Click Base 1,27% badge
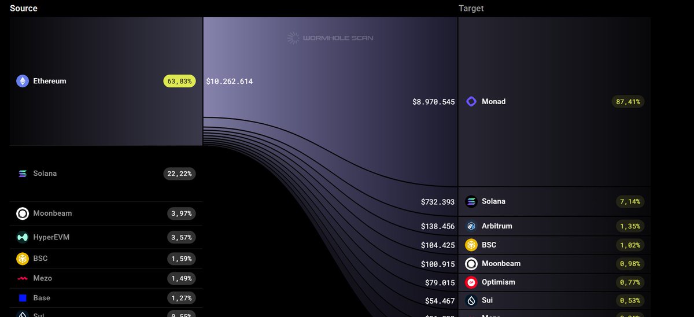 click(x=181, y=298)
